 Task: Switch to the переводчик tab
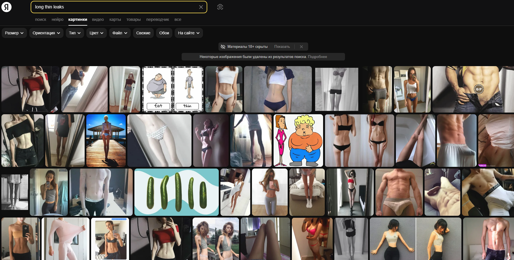(x=157, y=19)
